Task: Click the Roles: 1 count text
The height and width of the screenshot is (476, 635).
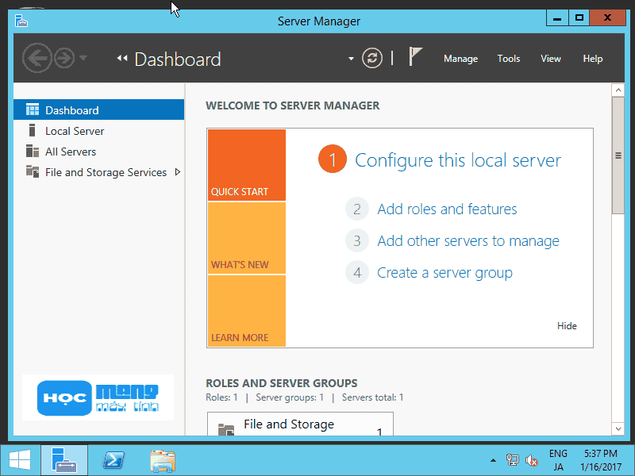Action: click(x=221, y=397)
